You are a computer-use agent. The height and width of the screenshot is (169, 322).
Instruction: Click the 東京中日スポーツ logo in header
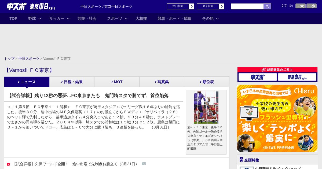(43, 7)
